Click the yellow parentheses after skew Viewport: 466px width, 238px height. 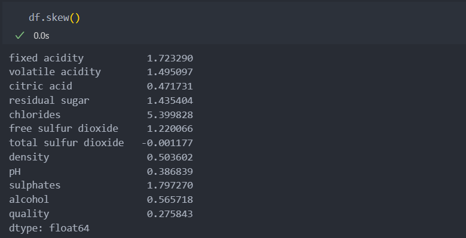pos(75,18)
